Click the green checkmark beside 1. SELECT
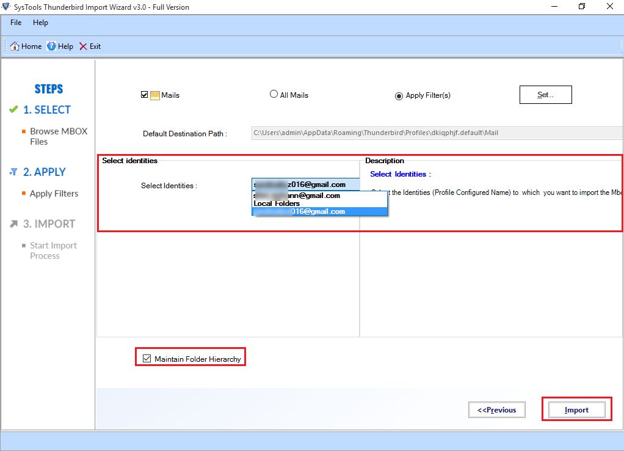Screen dimensions: 624x451 coord(13,110)
